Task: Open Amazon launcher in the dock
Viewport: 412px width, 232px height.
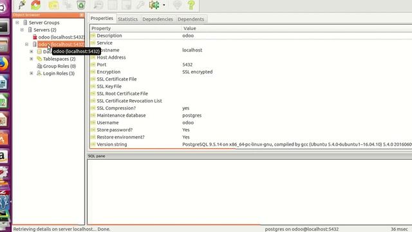Action: point(4,156)
